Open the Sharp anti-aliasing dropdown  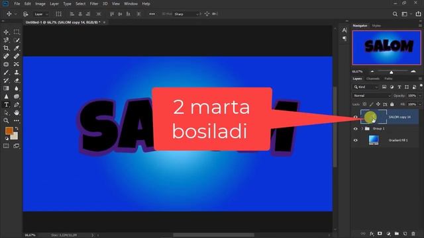[x=186, y=14]
